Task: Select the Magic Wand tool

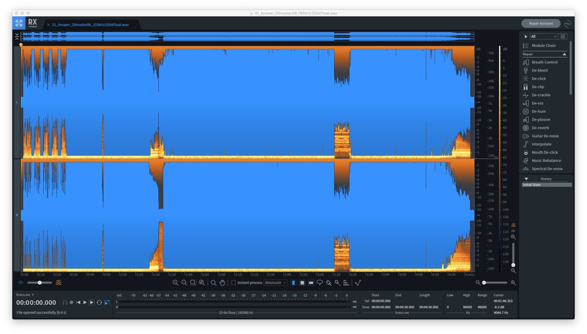Action: click(x=337, y=283)
